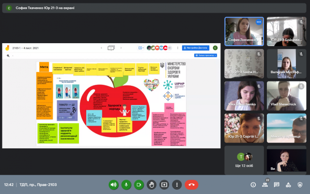Turn off the camera in the call bar
The image size is (310, 194).
tap(139, 185)
